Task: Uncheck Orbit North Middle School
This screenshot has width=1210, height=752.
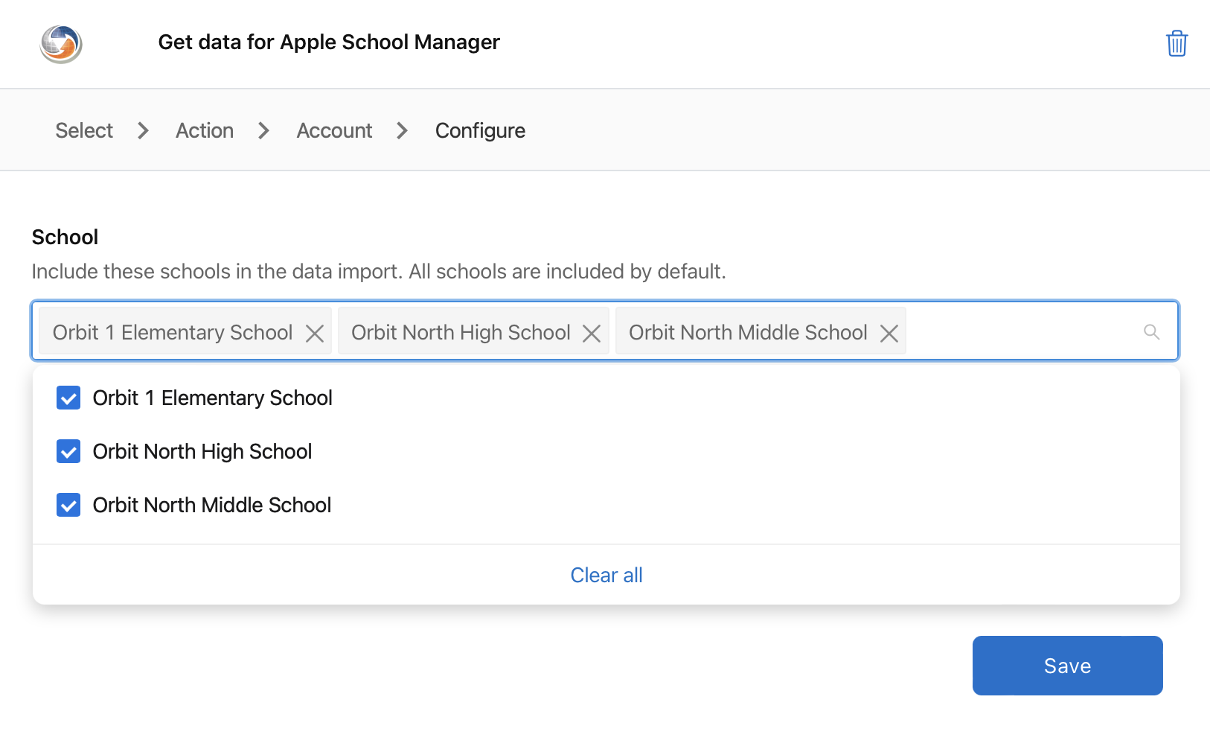Action: (x=68, y=505)
